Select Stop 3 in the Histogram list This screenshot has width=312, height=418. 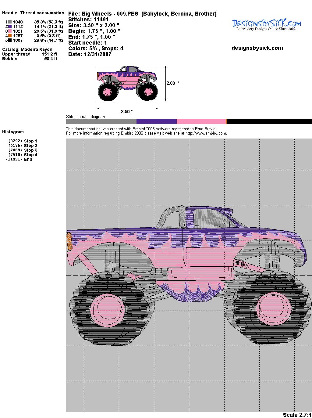coord(30,150)
